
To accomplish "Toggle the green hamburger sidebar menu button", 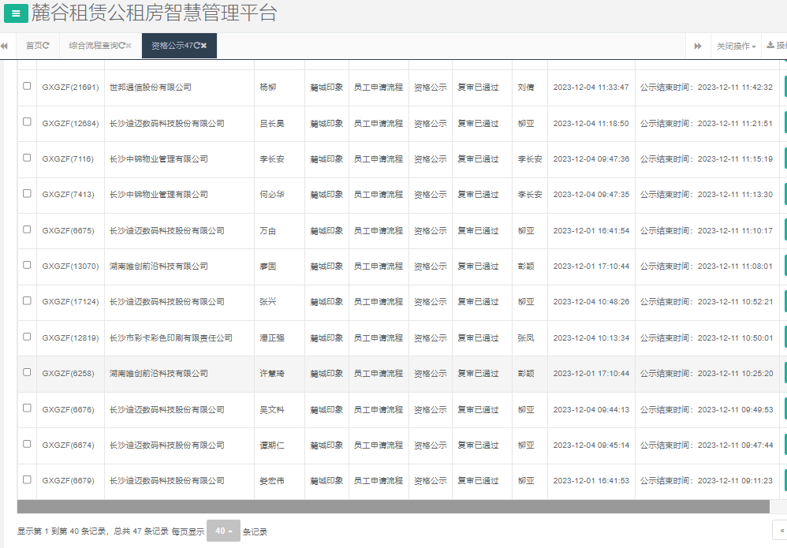I will pyautogui.click(x=16, y=13).
